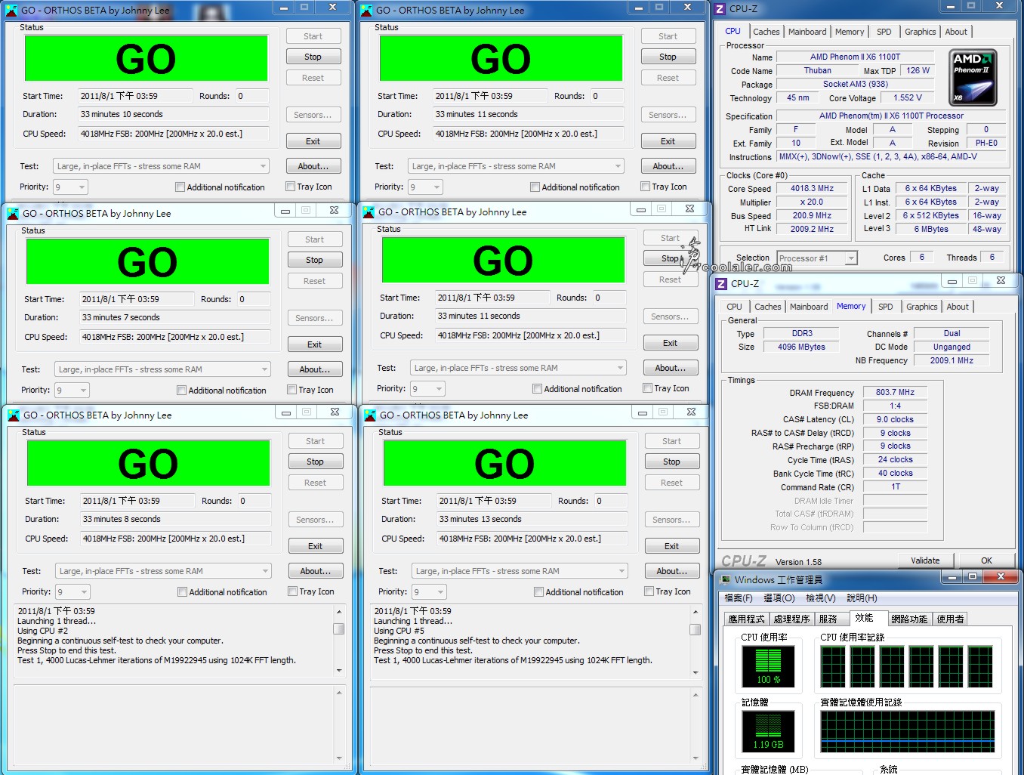Image resolution: width=1024 pixels, height=775 pixels.
Task: Click the Bank Cycle Time value 40 clocks
Action: click(x=895, y=473)
